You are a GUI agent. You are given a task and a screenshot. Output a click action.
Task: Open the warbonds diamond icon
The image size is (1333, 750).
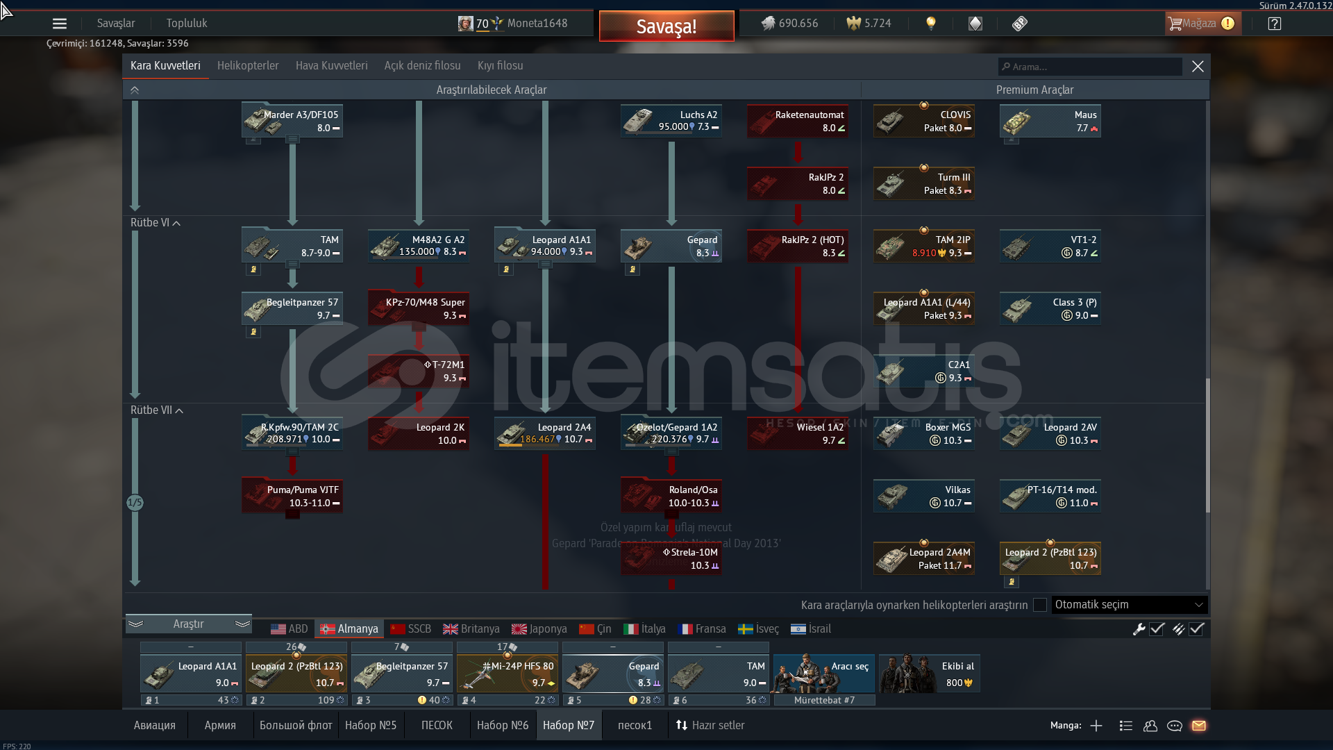click(x=975, y=24)
